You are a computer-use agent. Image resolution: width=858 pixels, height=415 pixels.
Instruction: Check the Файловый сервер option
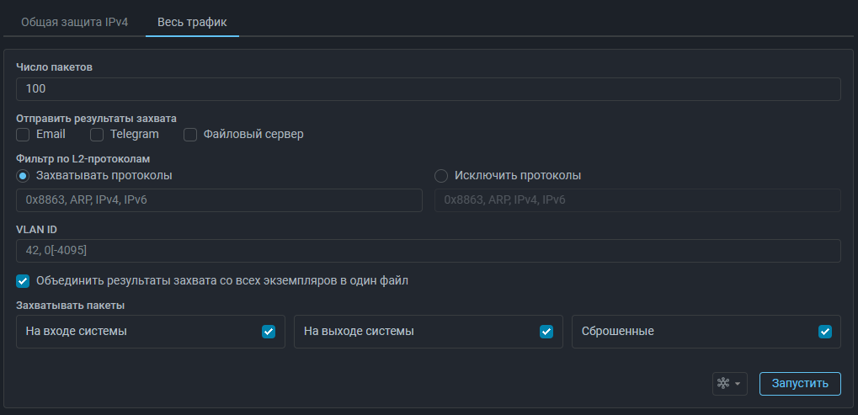190,134
